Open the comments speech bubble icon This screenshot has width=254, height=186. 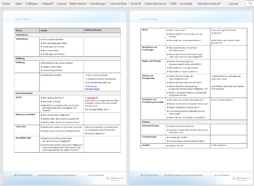click(x=249, y=3)
